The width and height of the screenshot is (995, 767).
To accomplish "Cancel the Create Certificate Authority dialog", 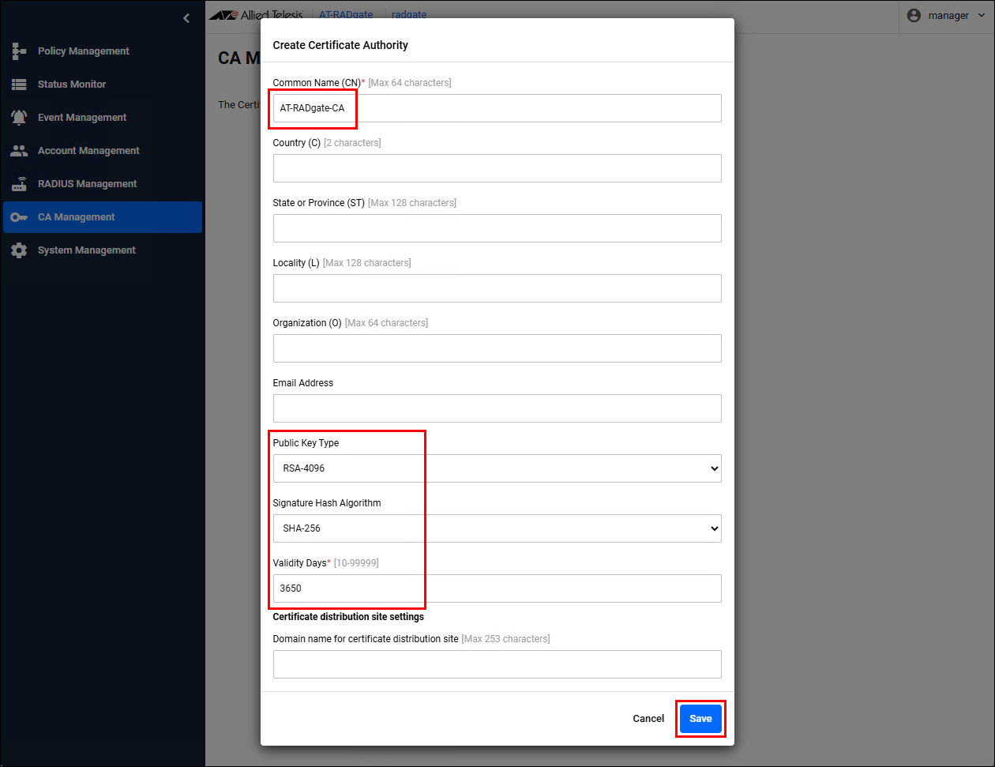I will [648, 719].
